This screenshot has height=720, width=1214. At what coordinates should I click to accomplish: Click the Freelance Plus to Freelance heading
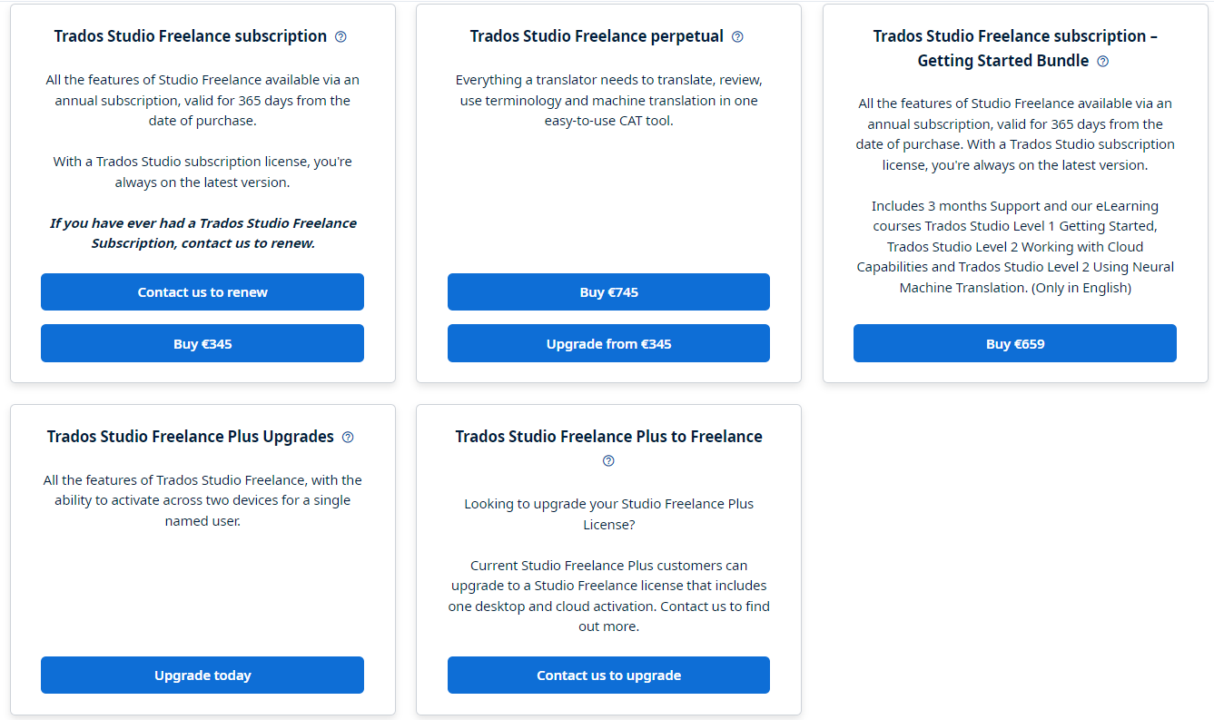click(x=608, y=437)
